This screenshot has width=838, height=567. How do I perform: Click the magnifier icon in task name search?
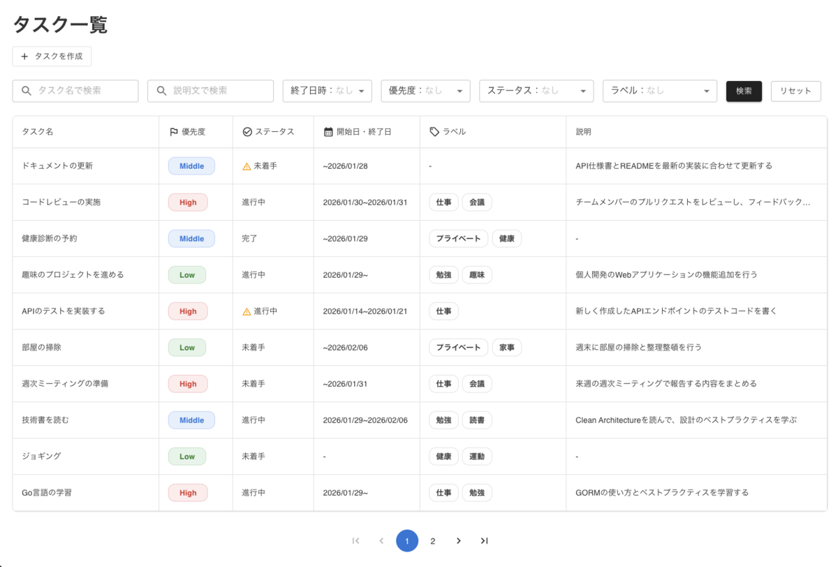point(27,91)
